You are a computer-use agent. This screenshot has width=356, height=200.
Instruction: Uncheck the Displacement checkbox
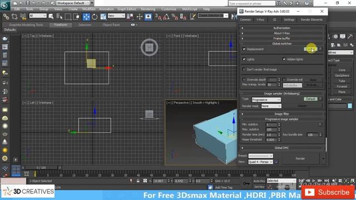[x=244, y=49]
